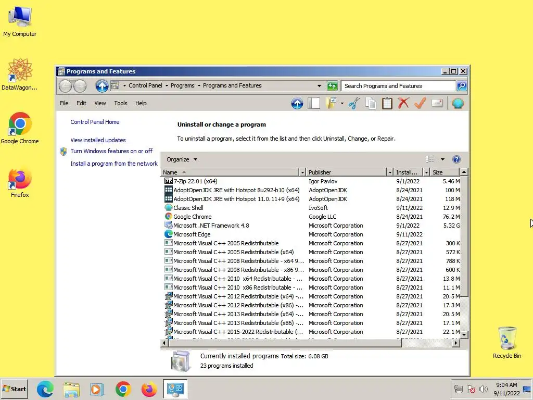The height and width of the screenshot is (400, 533).
Task: Open File Explorer from taskbar
Action: [x=71, y=389]
